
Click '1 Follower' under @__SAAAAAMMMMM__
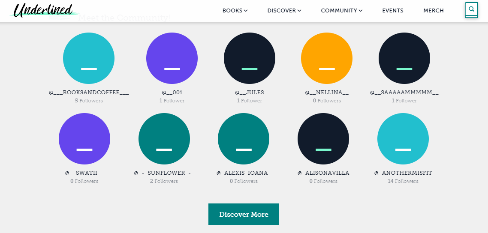point(404,101)
